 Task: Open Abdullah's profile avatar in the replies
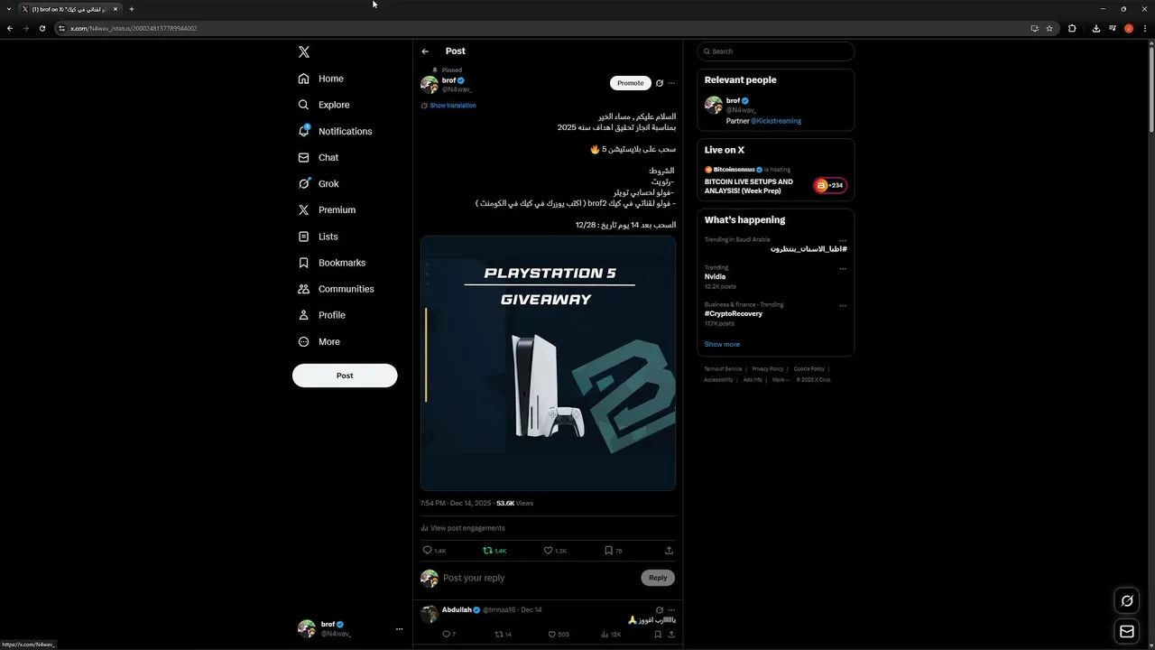coord(430,614)
